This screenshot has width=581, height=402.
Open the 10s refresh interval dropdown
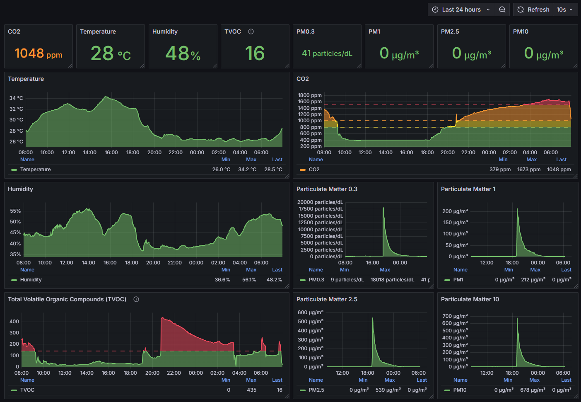point(565,10)
